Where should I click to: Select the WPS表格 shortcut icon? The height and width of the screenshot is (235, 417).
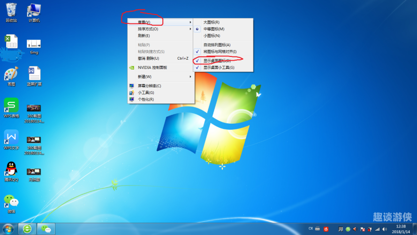coord(11,108)
